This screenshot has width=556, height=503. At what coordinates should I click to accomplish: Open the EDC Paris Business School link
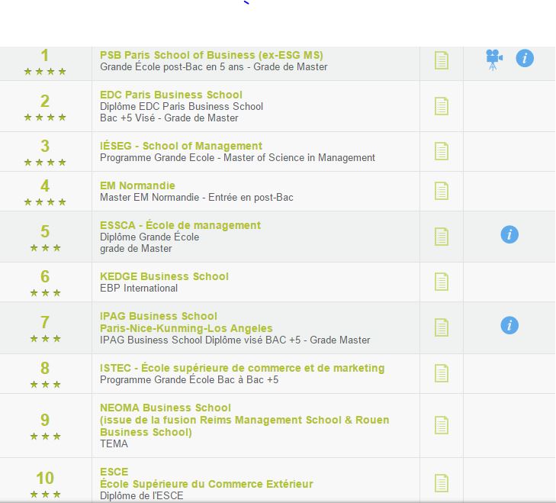coord(171,95)
